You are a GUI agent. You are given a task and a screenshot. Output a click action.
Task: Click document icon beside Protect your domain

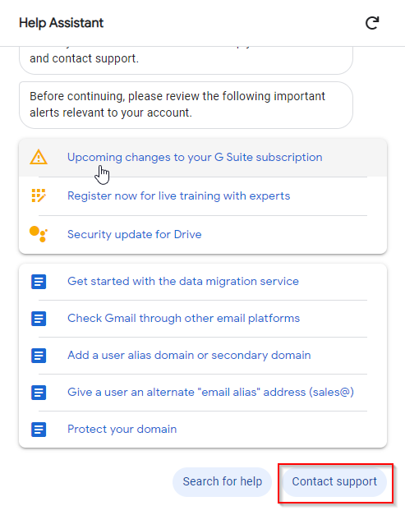pyautogui.click(x=39, y=430)
